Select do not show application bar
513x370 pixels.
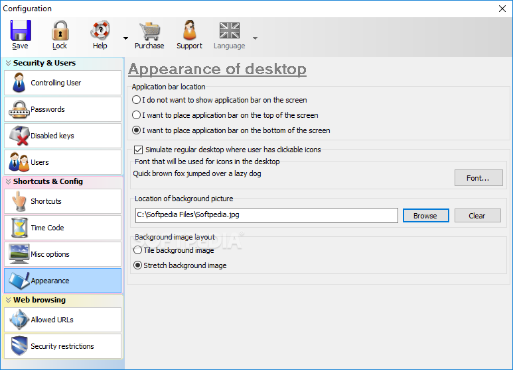137,100
